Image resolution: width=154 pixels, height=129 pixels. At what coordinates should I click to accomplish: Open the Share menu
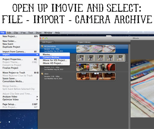point(38,33)
